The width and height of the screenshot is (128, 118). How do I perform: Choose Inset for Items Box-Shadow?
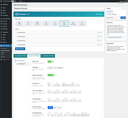click(x=55, y=107)
